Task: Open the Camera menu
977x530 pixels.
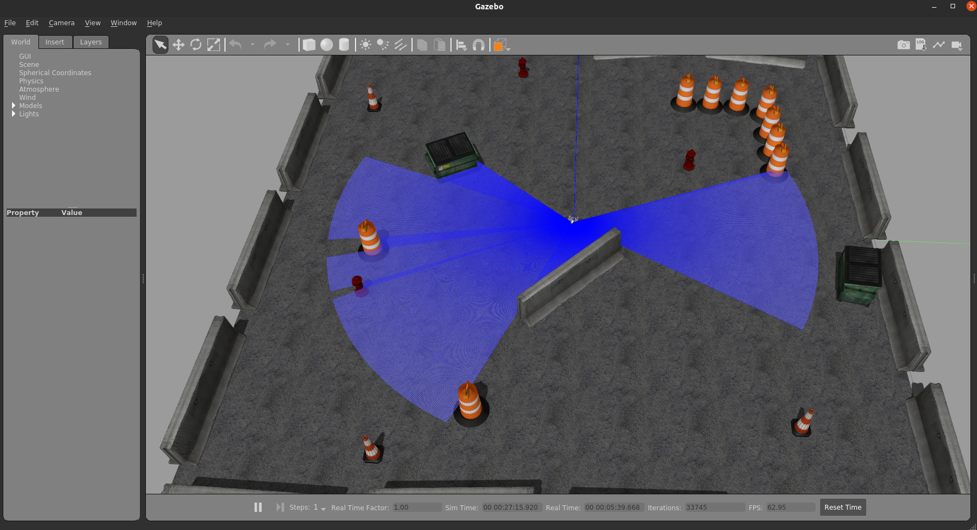Action: pos(61,23)
